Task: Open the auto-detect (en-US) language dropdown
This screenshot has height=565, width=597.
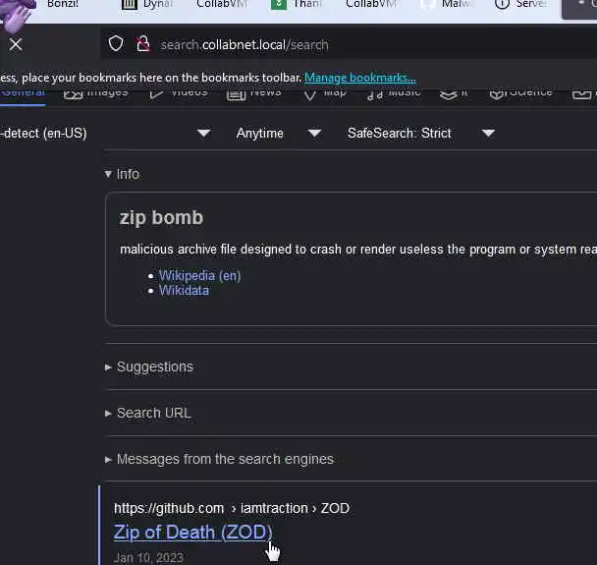Action: [105, 134]
